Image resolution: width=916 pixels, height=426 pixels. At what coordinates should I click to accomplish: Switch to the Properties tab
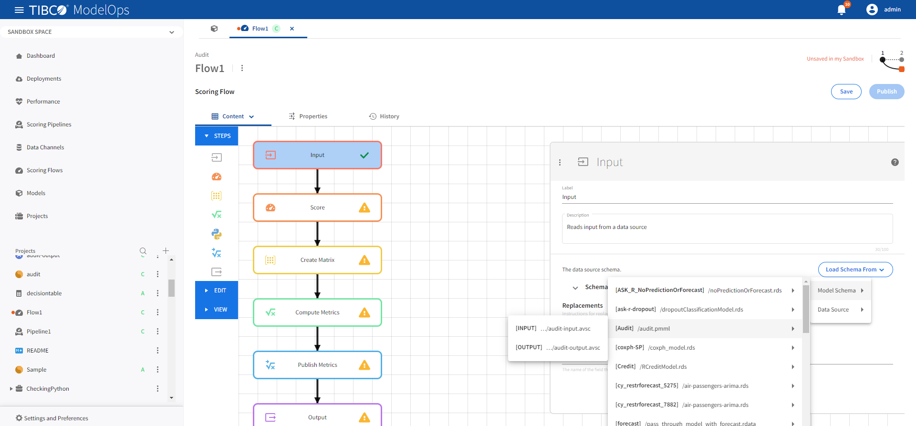[x=308, y=116]
